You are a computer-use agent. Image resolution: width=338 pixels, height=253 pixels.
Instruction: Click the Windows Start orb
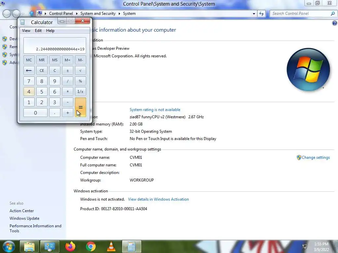9,246
